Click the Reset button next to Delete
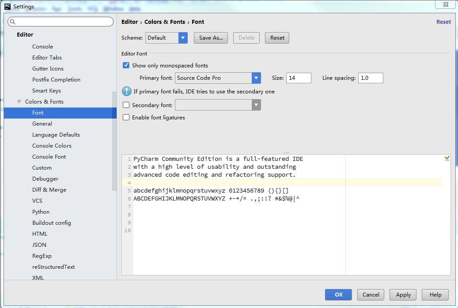The image size is (458, 308). 277,38
